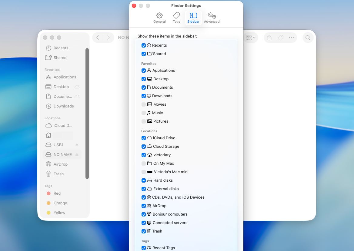The width and height of the screenshot is (354, 251).
Task: Click the iCloud status icon beside Desktop
Action: (x=77, y=87)
